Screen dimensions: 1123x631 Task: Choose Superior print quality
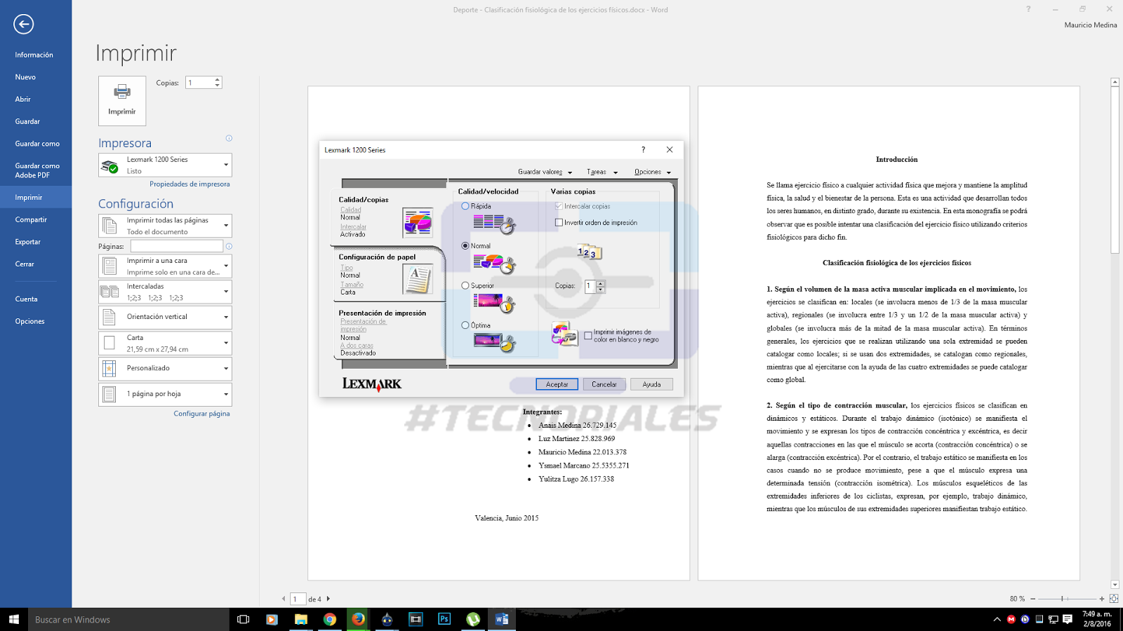(x=465, y=285)
